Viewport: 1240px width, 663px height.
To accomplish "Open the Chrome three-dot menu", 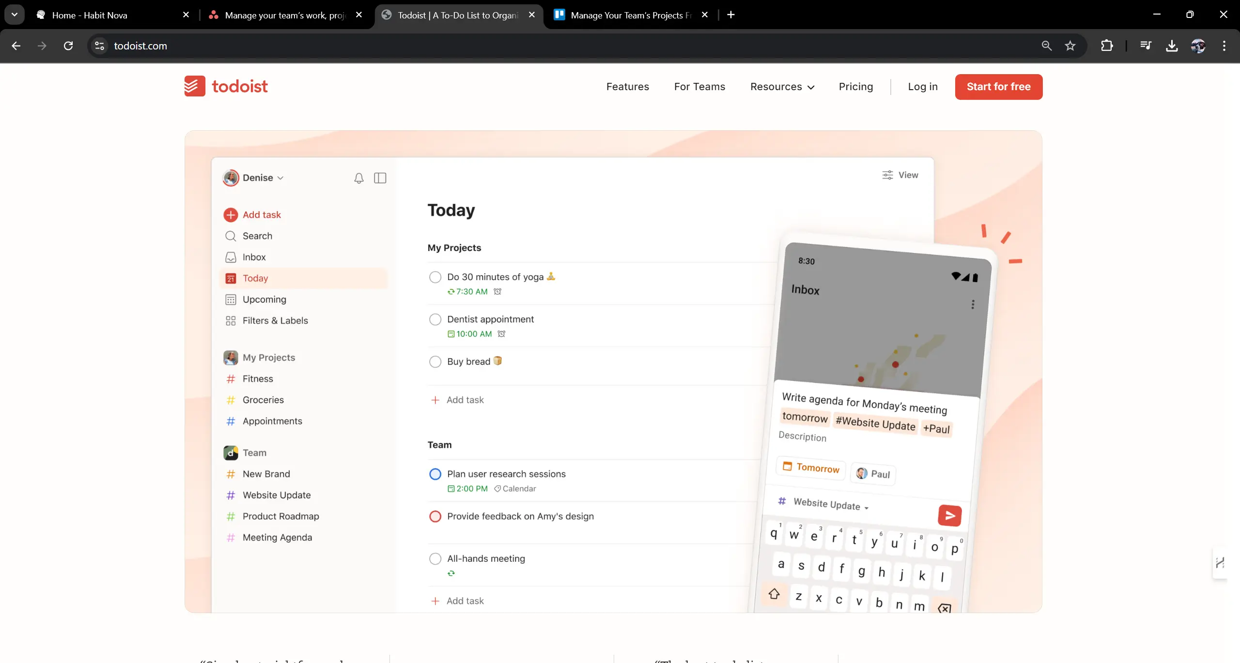I will click(x=1224, y=46).
